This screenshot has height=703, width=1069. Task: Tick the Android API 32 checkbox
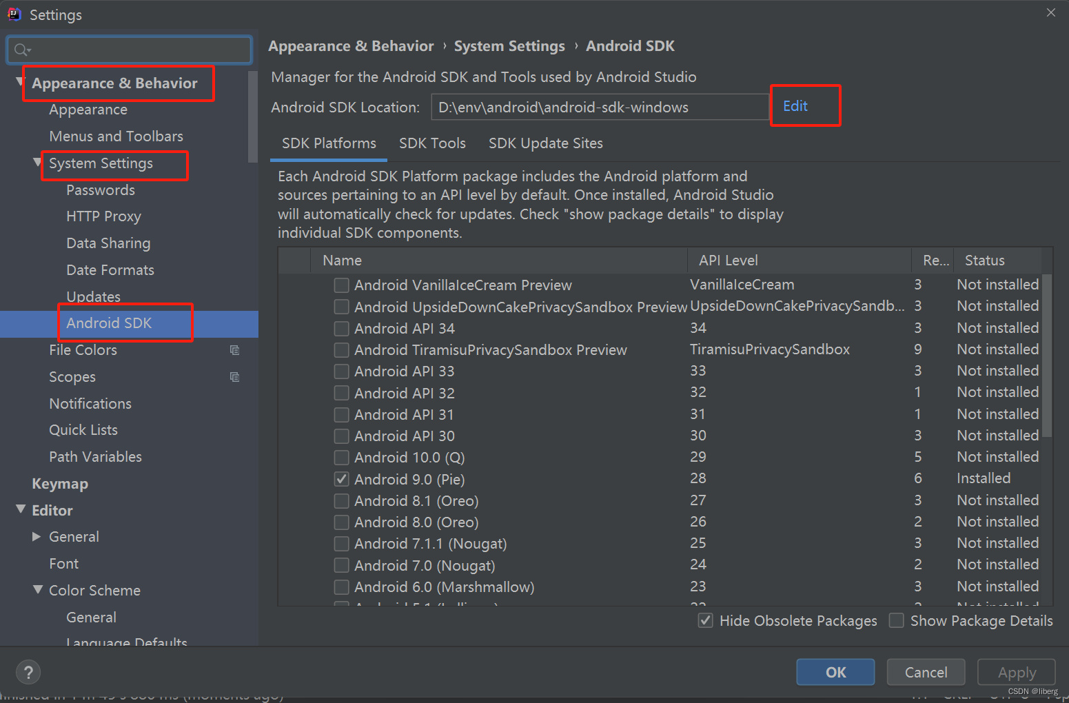[x=341, y=393]
